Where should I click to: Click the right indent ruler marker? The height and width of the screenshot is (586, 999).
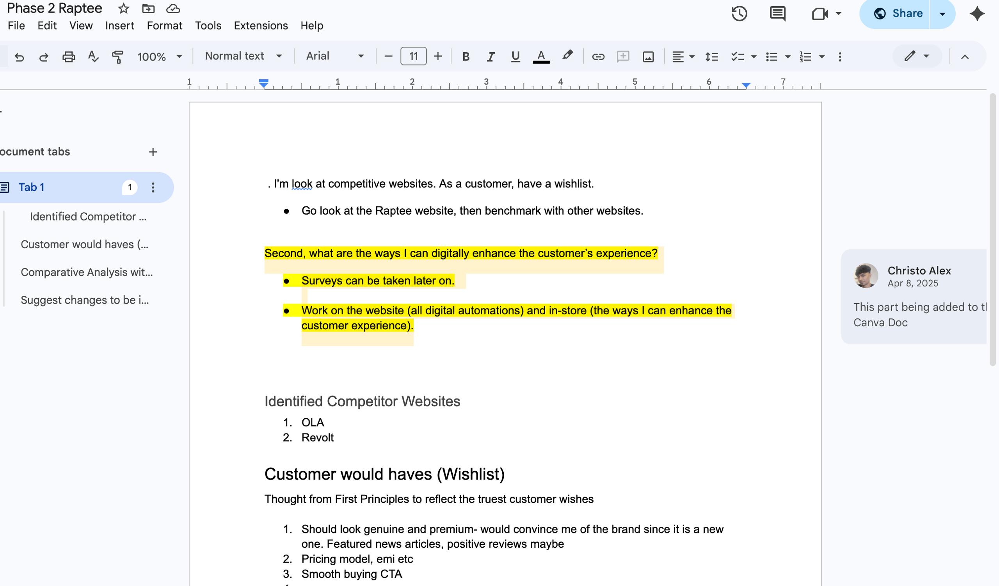[x=746, y=85]
